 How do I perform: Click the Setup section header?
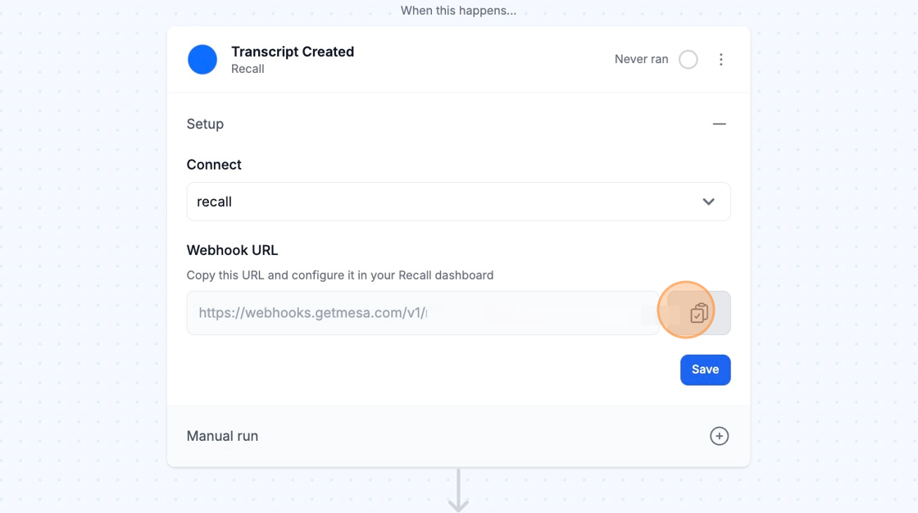coord(205,124)
